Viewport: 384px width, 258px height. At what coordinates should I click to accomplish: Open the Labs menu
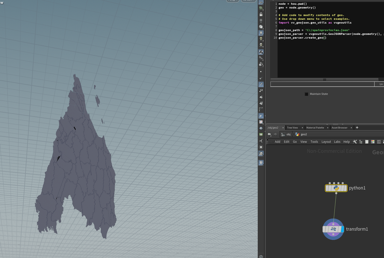[337, 142]
